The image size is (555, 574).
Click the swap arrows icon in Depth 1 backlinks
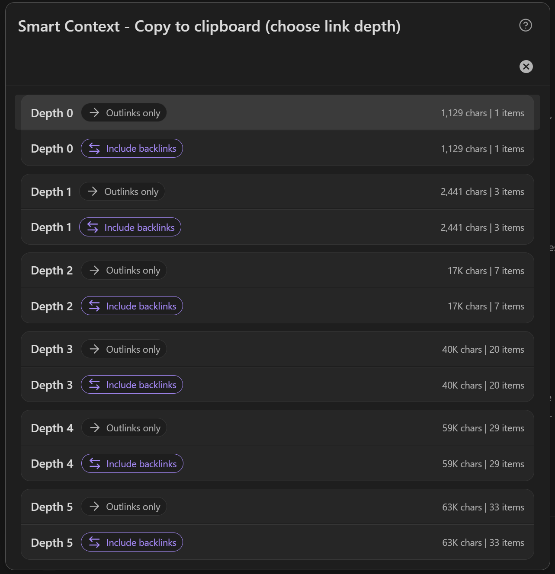click(x=93, y=227)
